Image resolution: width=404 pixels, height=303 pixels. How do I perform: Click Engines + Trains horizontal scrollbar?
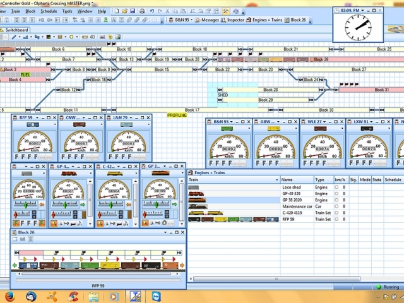coord(276,279)
